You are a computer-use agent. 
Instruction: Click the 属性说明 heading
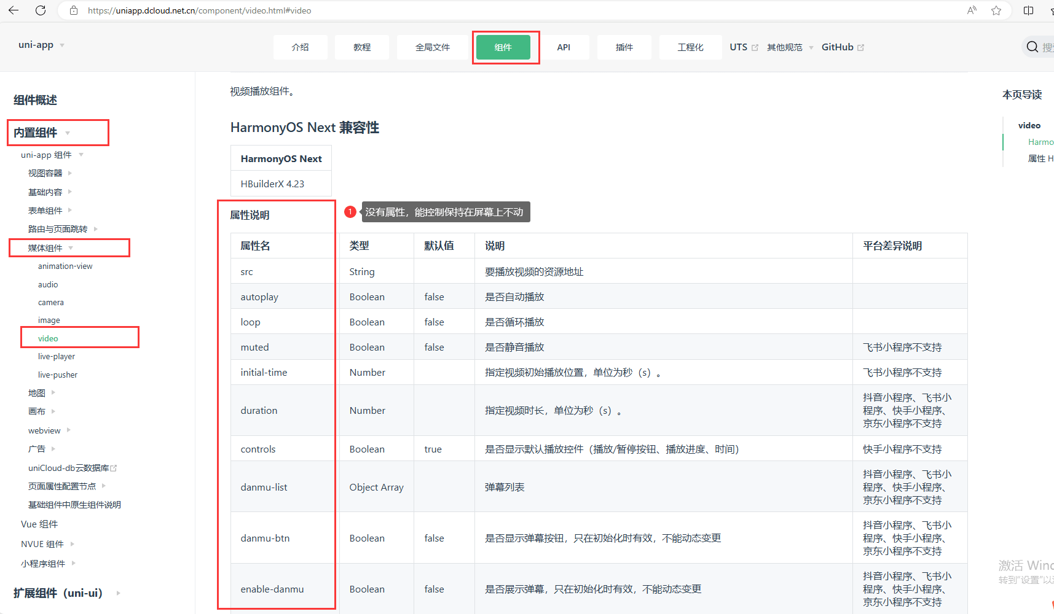[250, 215]
